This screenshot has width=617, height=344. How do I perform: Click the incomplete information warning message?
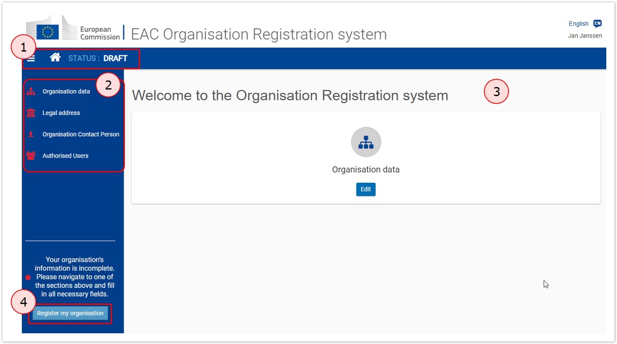pos(75,277)
